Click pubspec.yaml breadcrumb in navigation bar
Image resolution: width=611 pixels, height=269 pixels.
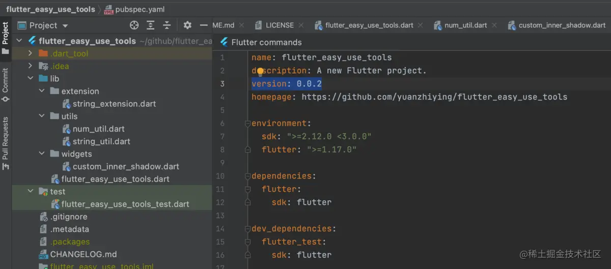pos(140,9)
